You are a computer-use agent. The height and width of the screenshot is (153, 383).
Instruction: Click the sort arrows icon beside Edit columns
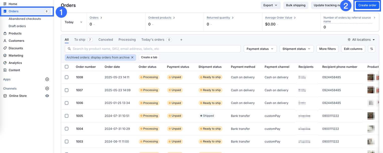click(x=371, y=49)
